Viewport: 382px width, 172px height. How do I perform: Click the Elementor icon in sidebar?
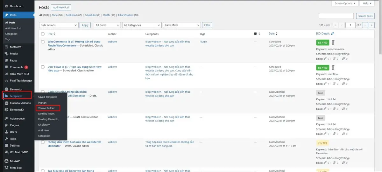6,89
